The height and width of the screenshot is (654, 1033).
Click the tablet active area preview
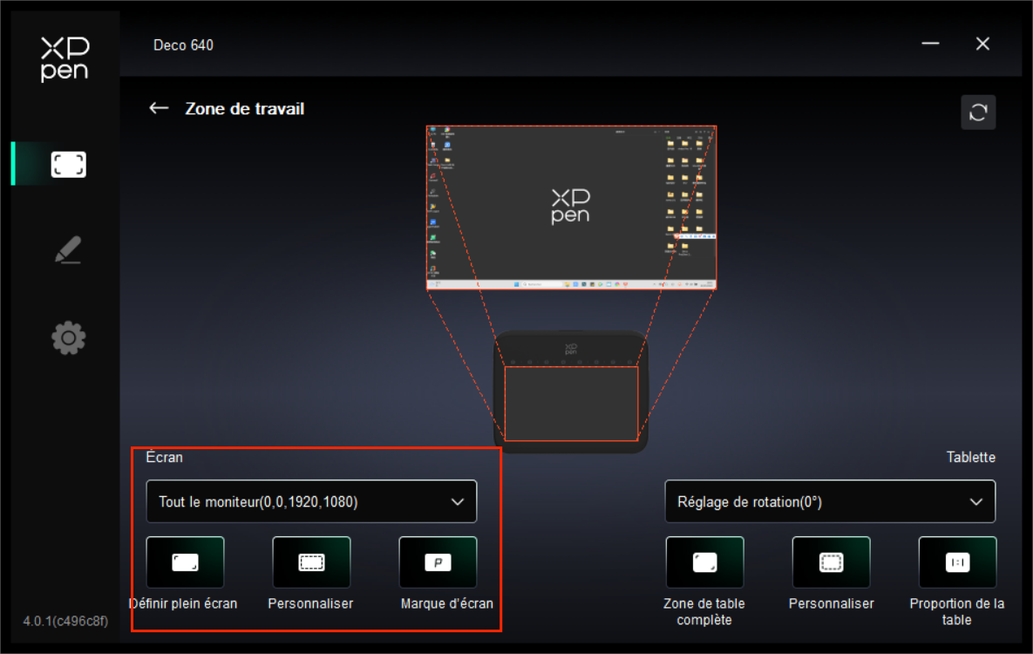(571, 403)
